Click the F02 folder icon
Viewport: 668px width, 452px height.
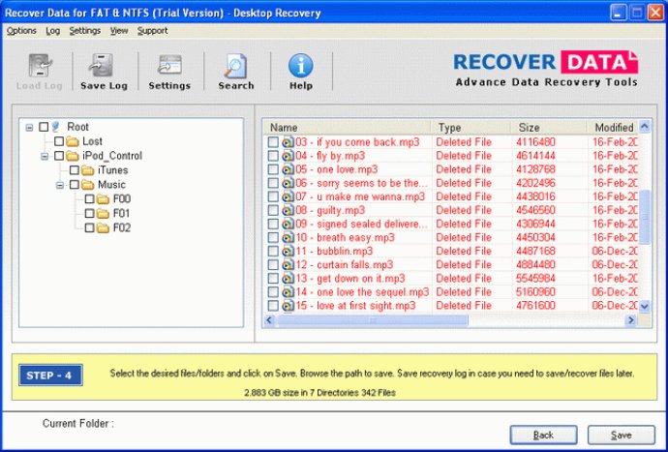[103, 227]
